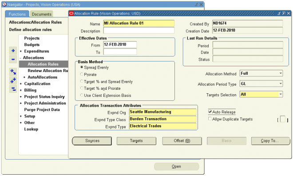Enable Allow Duplicate Targets checkbox
This screenshot has width=293, height=176.
coord(210,119)
